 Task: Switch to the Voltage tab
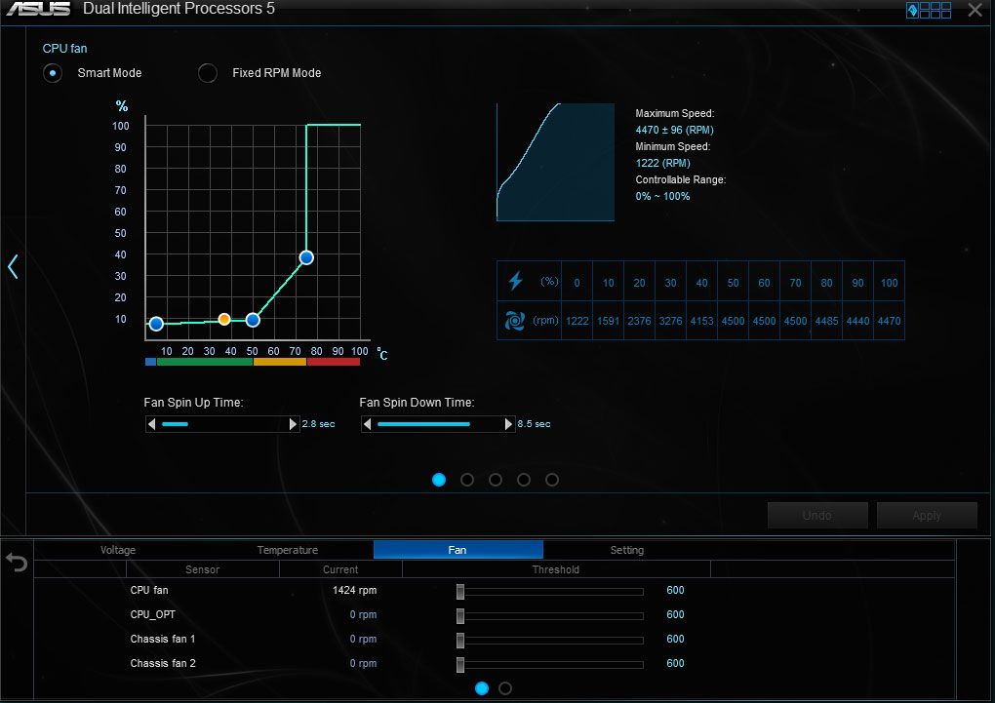pyautogui.click(x=118, y=550)
